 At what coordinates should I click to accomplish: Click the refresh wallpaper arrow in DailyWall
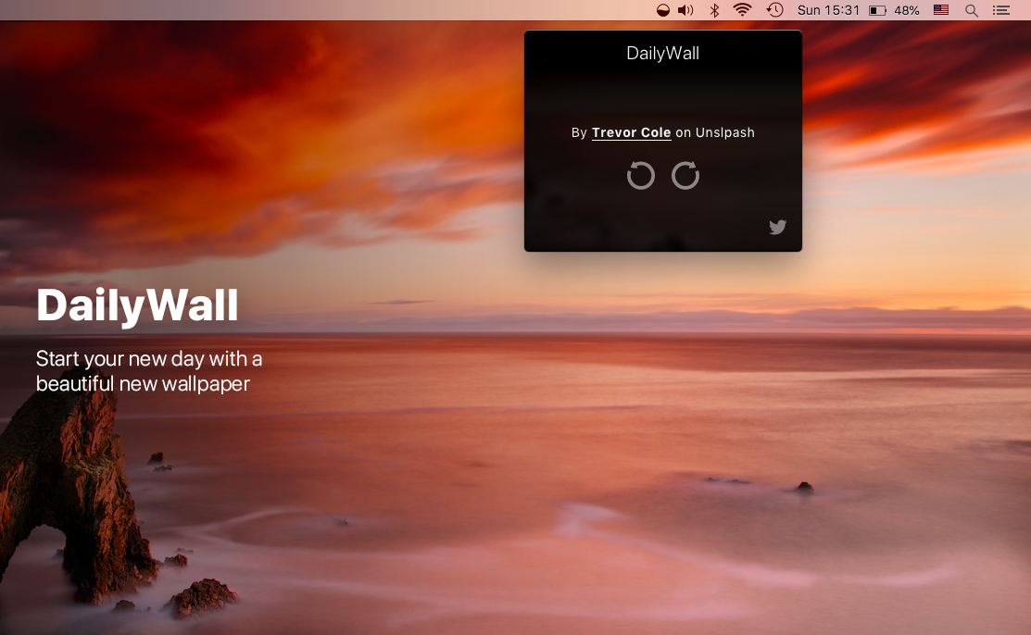pos(685,176)
